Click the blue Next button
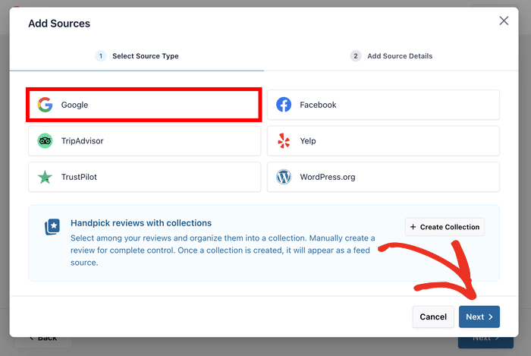 coord(479,317)
